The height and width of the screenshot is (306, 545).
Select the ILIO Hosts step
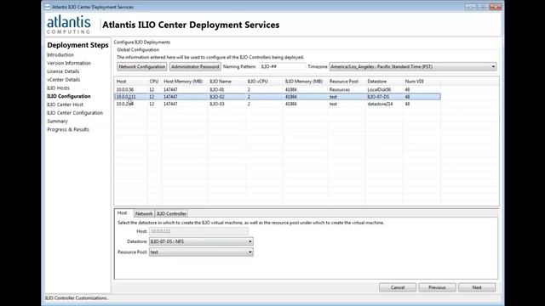click(58, 88)
